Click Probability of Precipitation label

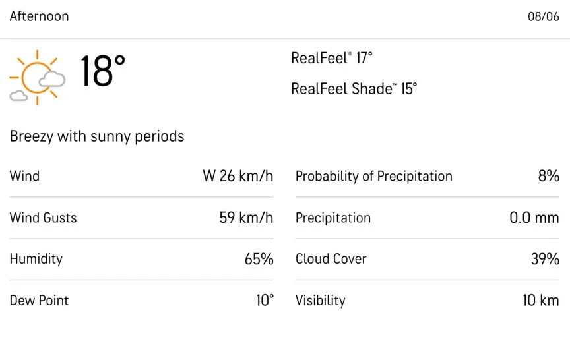374,177
